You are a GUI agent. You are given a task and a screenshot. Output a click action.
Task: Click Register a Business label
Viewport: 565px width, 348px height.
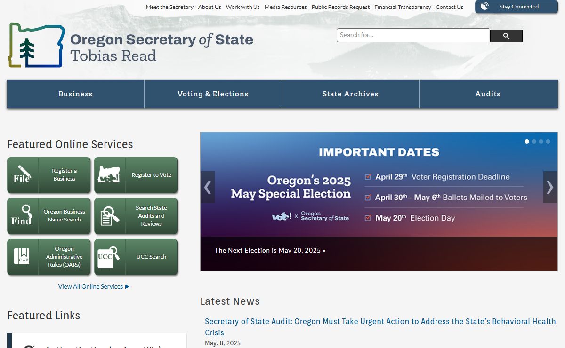64,175
